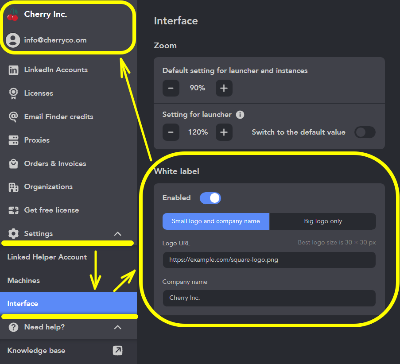Open Knowledge base external link arrow icon

[x=117, y=350]
